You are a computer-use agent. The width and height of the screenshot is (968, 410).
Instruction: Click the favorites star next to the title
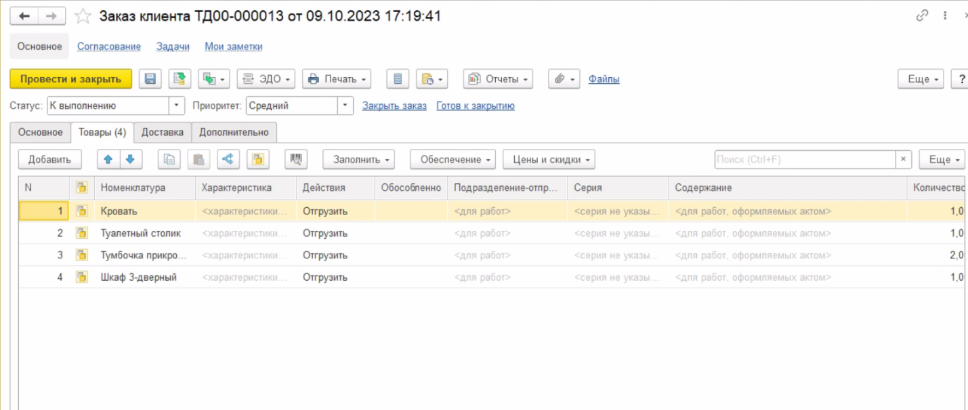click(x=83, y=16)
